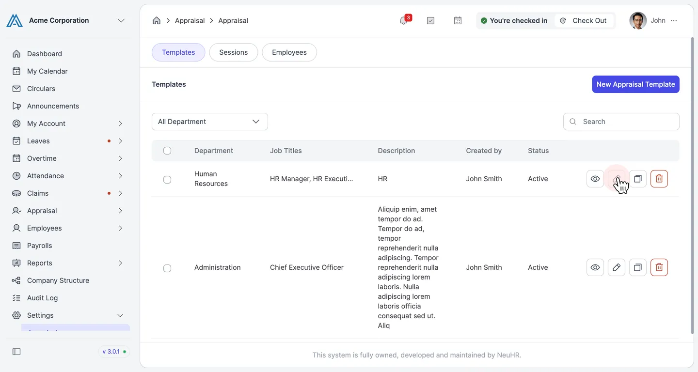Click the page vertical scrollbar
The width and height of the screenshot is (698, 372).
click(692, 186)
